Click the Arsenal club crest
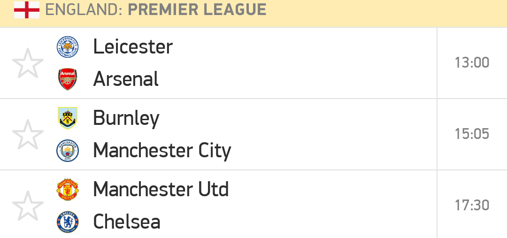Viewport: 507px width, 238px height. (68, 79)
